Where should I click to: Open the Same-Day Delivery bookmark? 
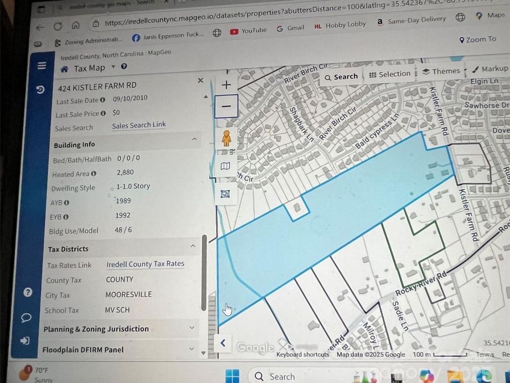tap(411, 20)
